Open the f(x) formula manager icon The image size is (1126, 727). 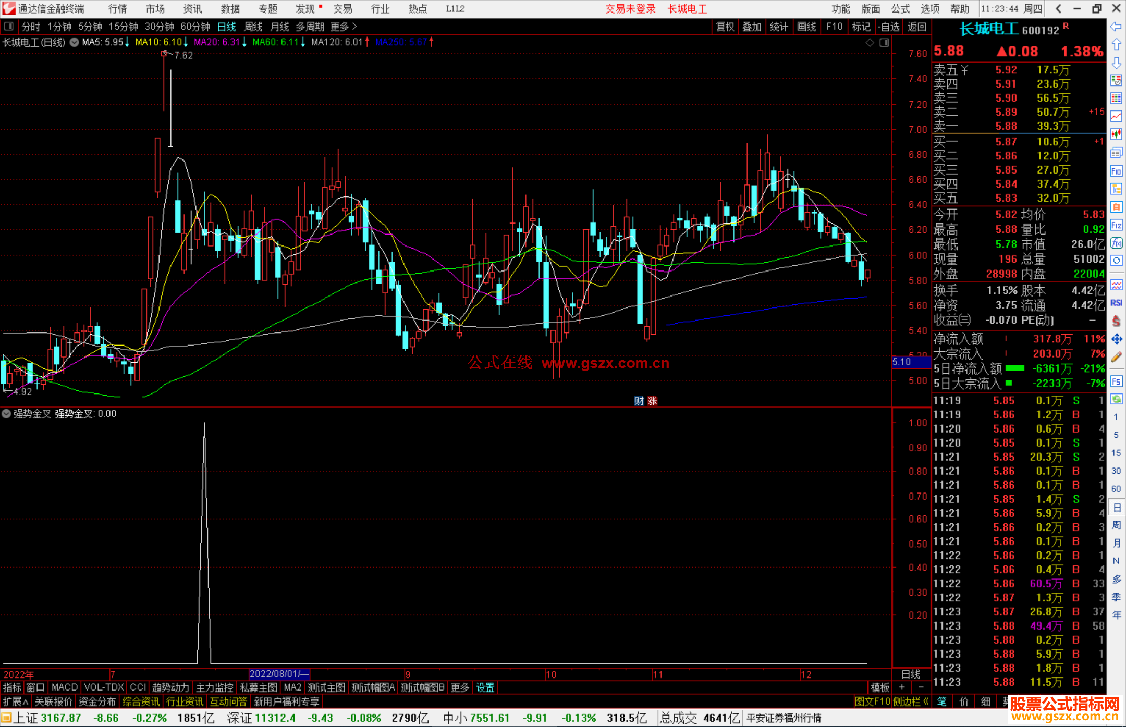1116,243
